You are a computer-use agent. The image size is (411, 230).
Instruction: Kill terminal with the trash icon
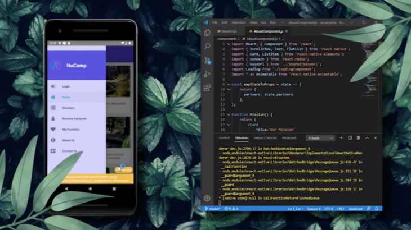[x=358, y=138]
